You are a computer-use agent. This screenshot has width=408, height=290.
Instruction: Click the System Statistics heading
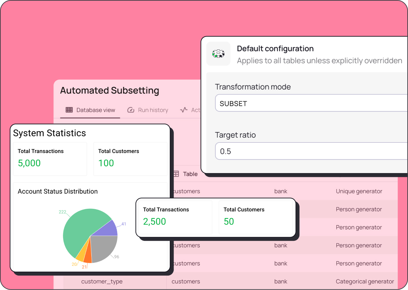point(49,133)
